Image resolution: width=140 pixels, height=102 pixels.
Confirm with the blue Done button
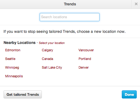click(x=129, y=94)
